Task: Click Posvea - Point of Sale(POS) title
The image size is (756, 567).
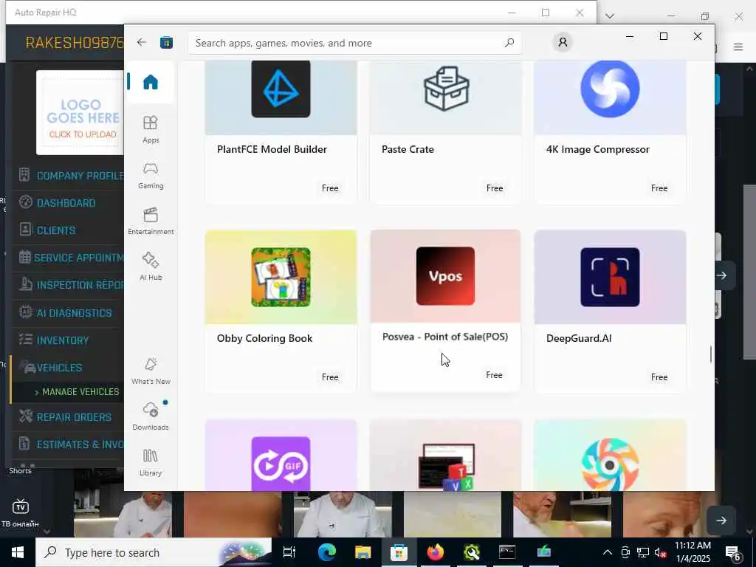Action: [445, 337]
